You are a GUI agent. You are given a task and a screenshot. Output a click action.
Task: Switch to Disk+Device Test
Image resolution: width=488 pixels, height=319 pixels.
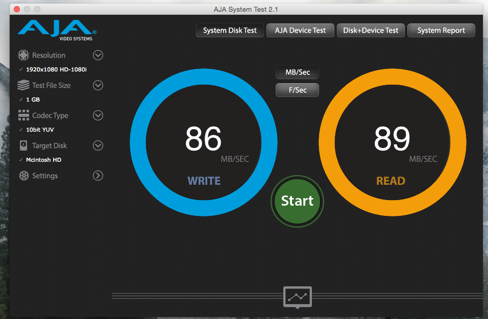tap(371, 30)
